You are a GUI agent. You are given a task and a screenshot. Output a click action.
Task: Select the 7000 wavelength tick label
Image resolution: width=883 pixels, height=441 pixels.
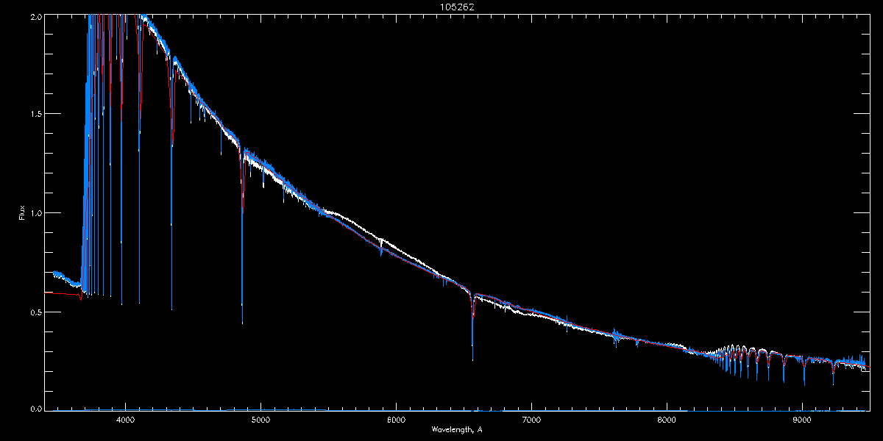[x=531, y=420]
